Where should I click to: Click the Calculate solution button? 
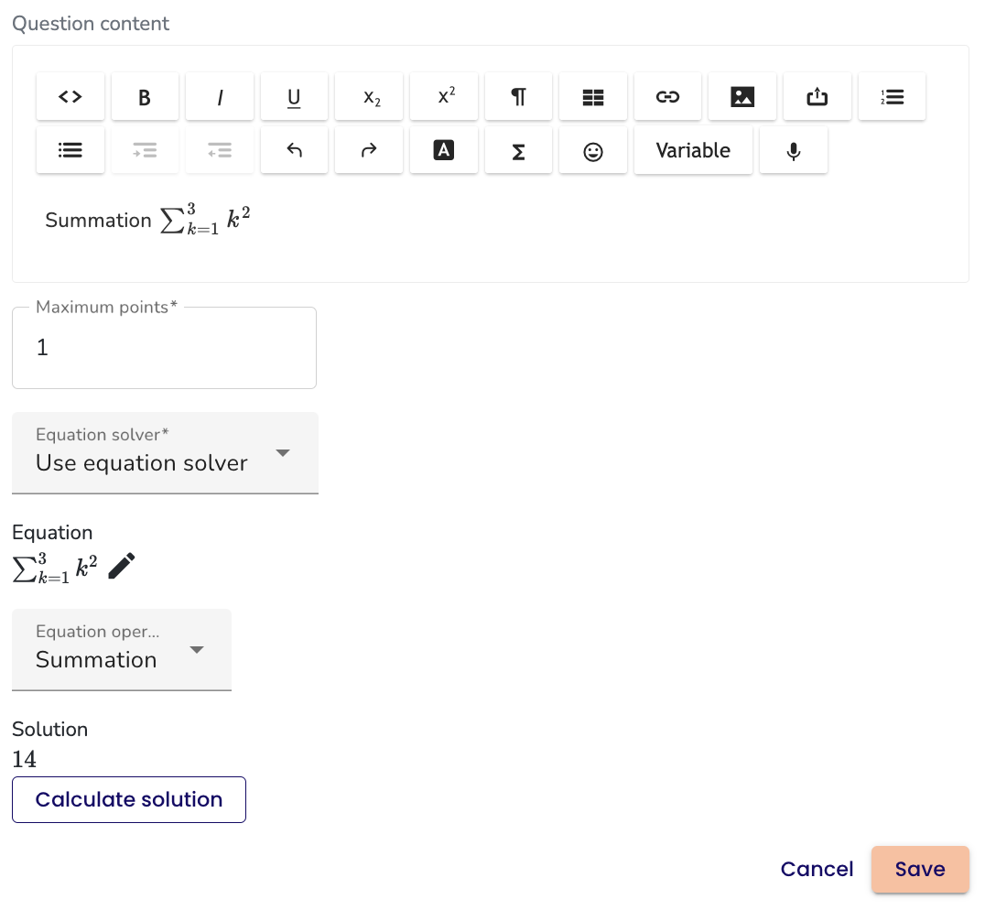pyautogui.click(x=129, y=800)
